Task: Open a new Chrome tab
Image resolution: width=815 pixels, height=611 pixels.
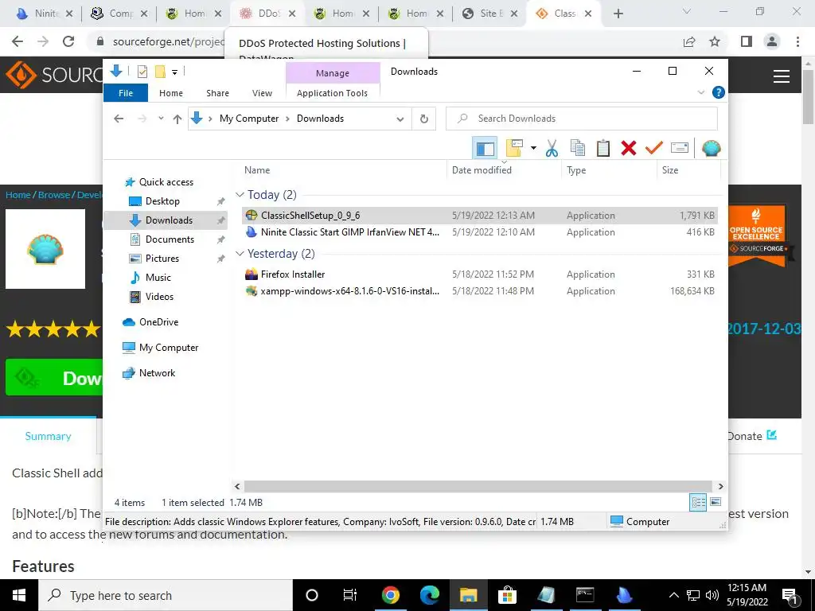Action: pos(618,14)
